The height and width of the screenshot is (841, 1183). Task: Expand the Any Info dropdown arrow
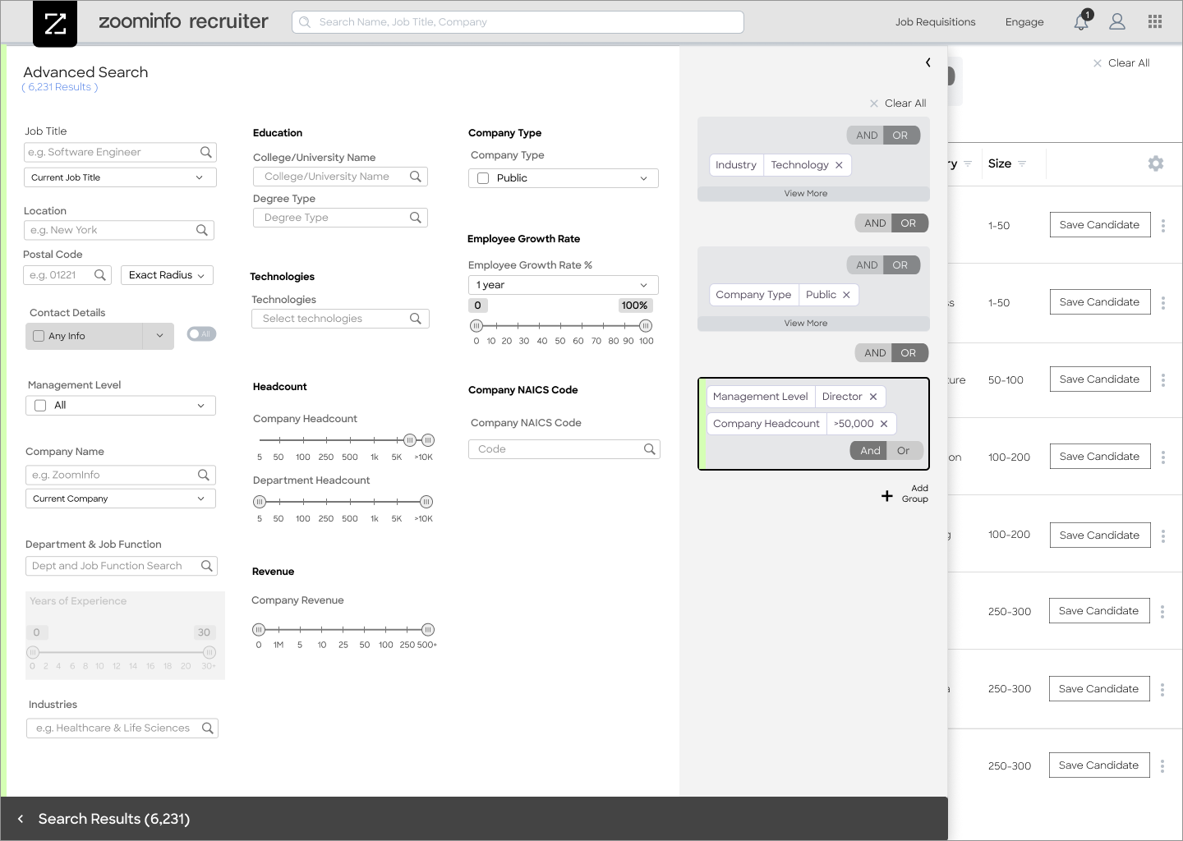pyautogui.click(x=159, y=336)
